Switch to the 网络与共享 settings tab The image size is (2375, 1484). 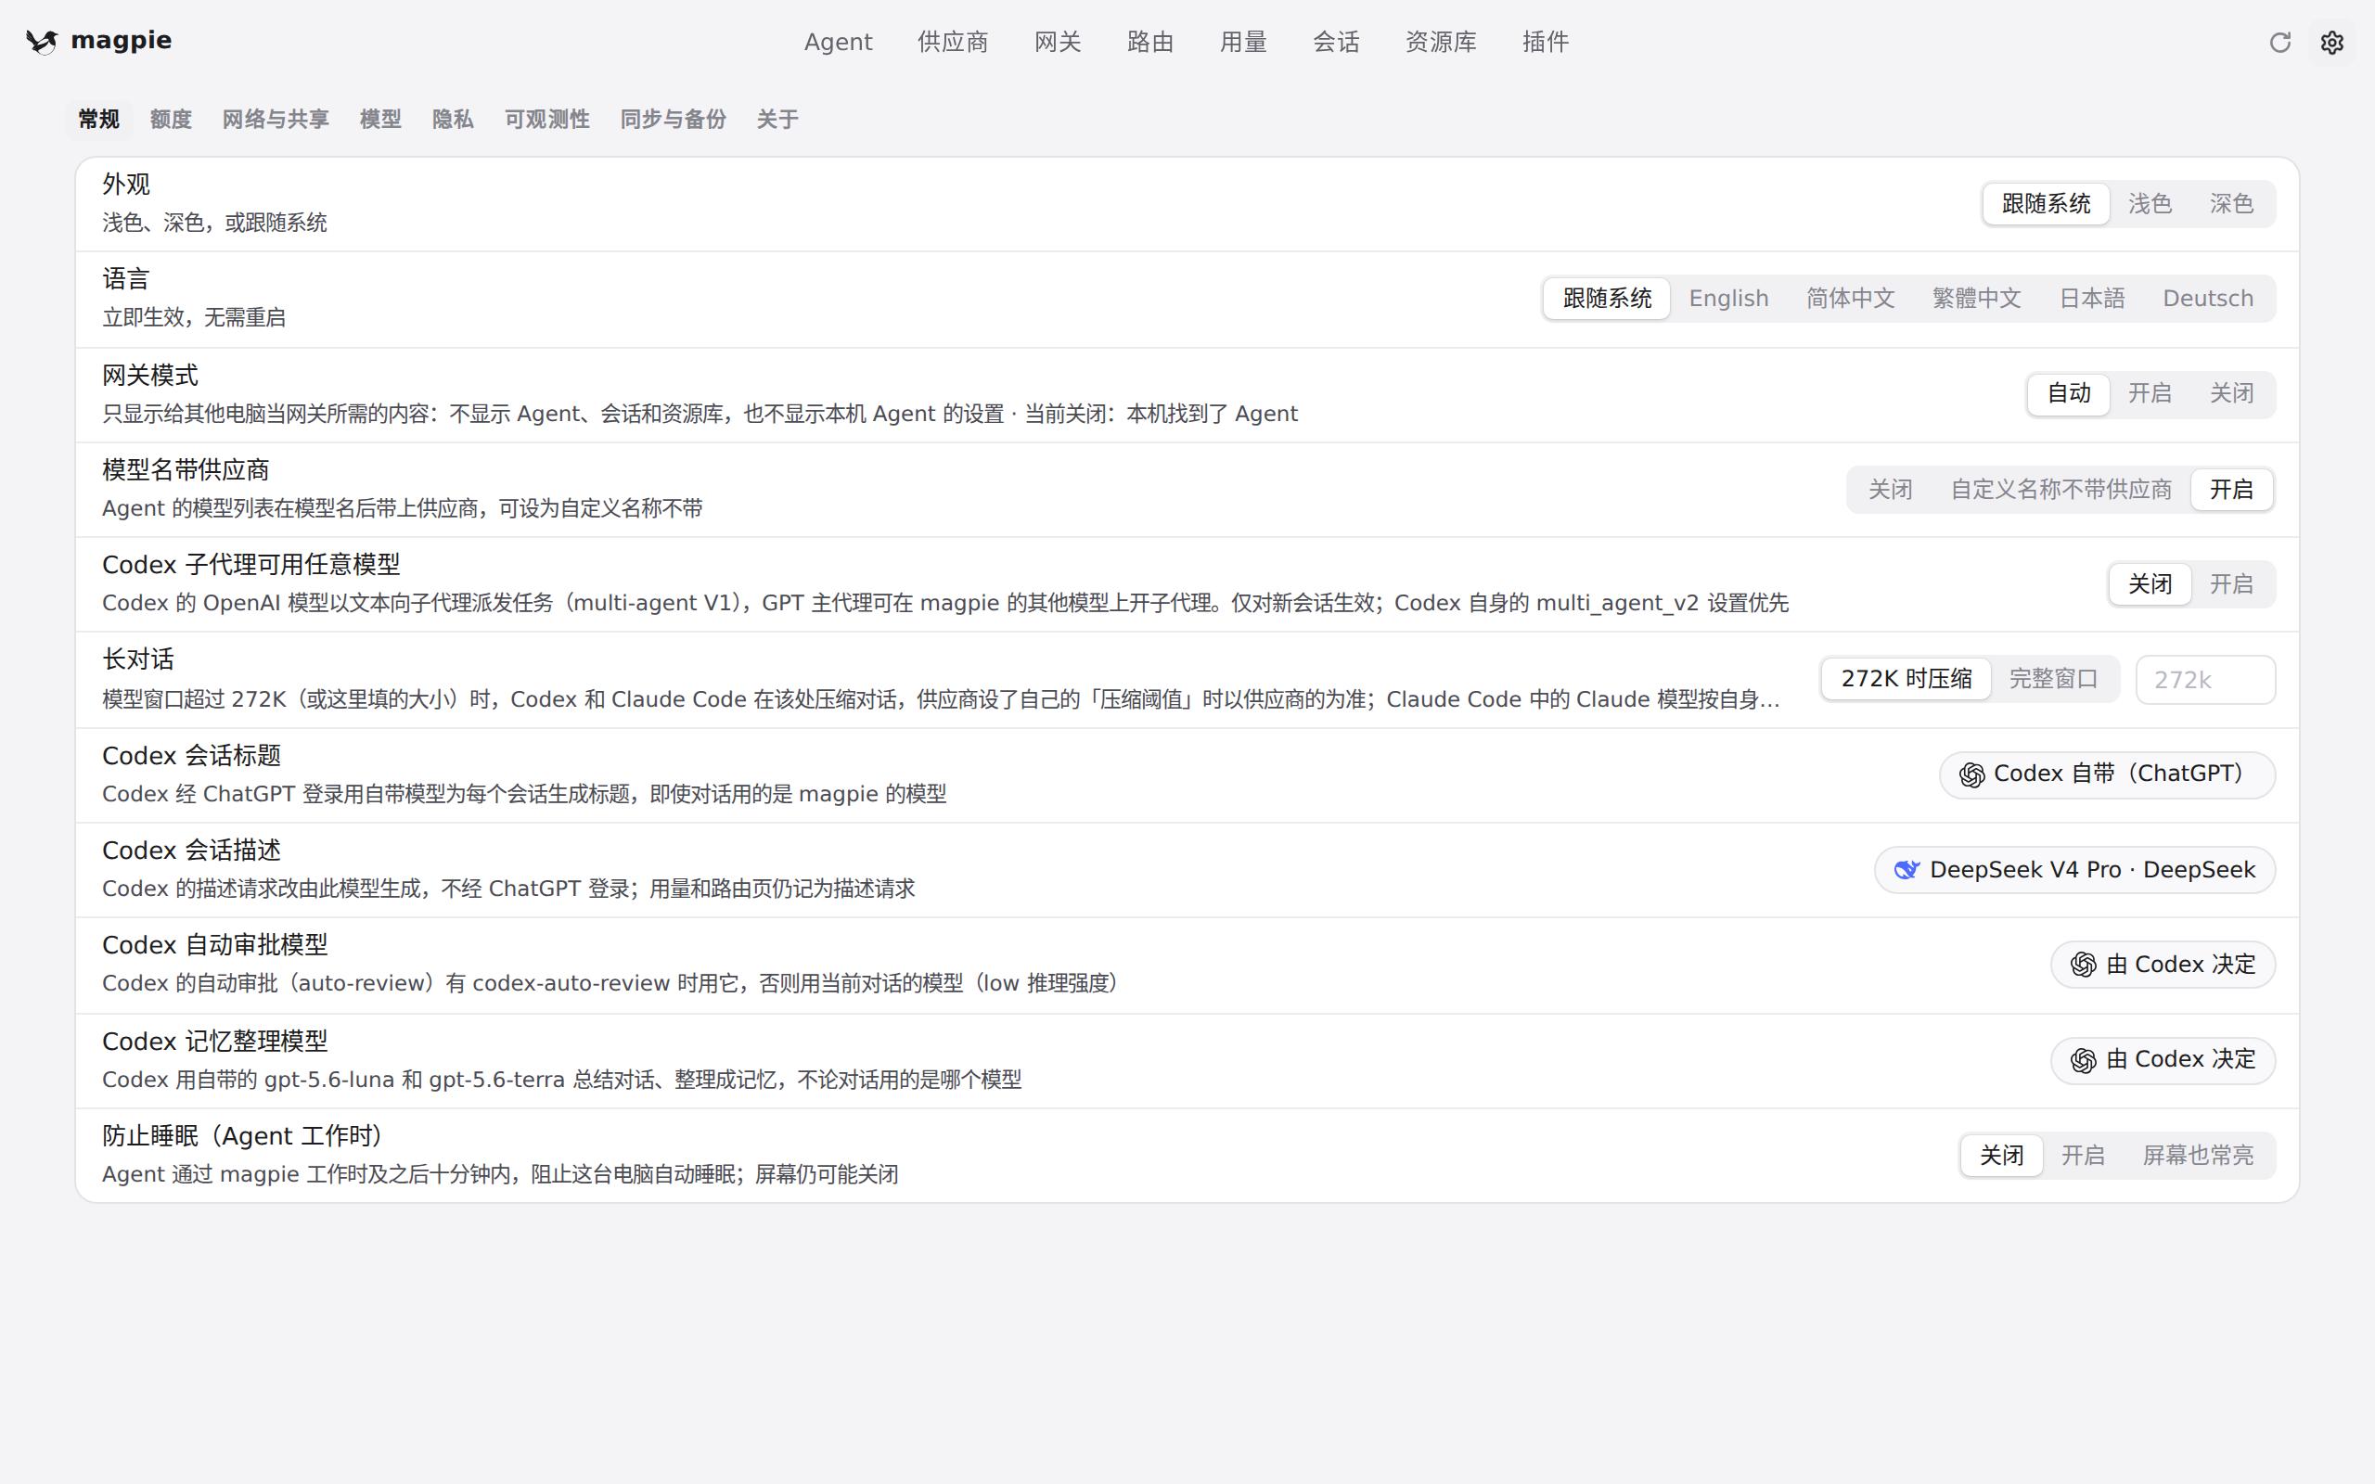pyautogui.click(x=276, y=120)
